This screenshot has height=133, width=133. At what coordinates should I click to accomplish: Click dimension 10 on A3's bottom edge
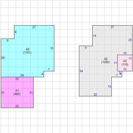tap(125, 69)
